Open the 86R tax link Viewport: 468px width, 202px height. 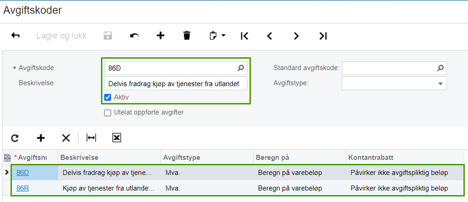pyautogui.click(x=23, y=188)
